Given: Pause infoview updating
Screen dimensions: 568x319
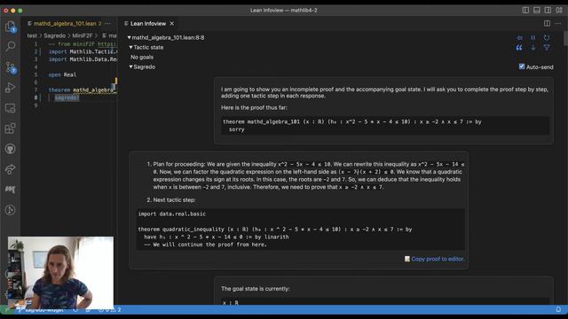Looking at the screenshot, I should point(533,37).
